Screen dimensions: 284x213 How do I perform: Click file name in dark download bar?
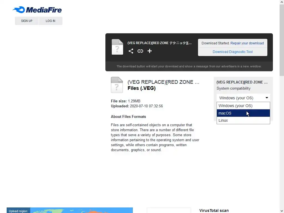click(x=159, y=43)
